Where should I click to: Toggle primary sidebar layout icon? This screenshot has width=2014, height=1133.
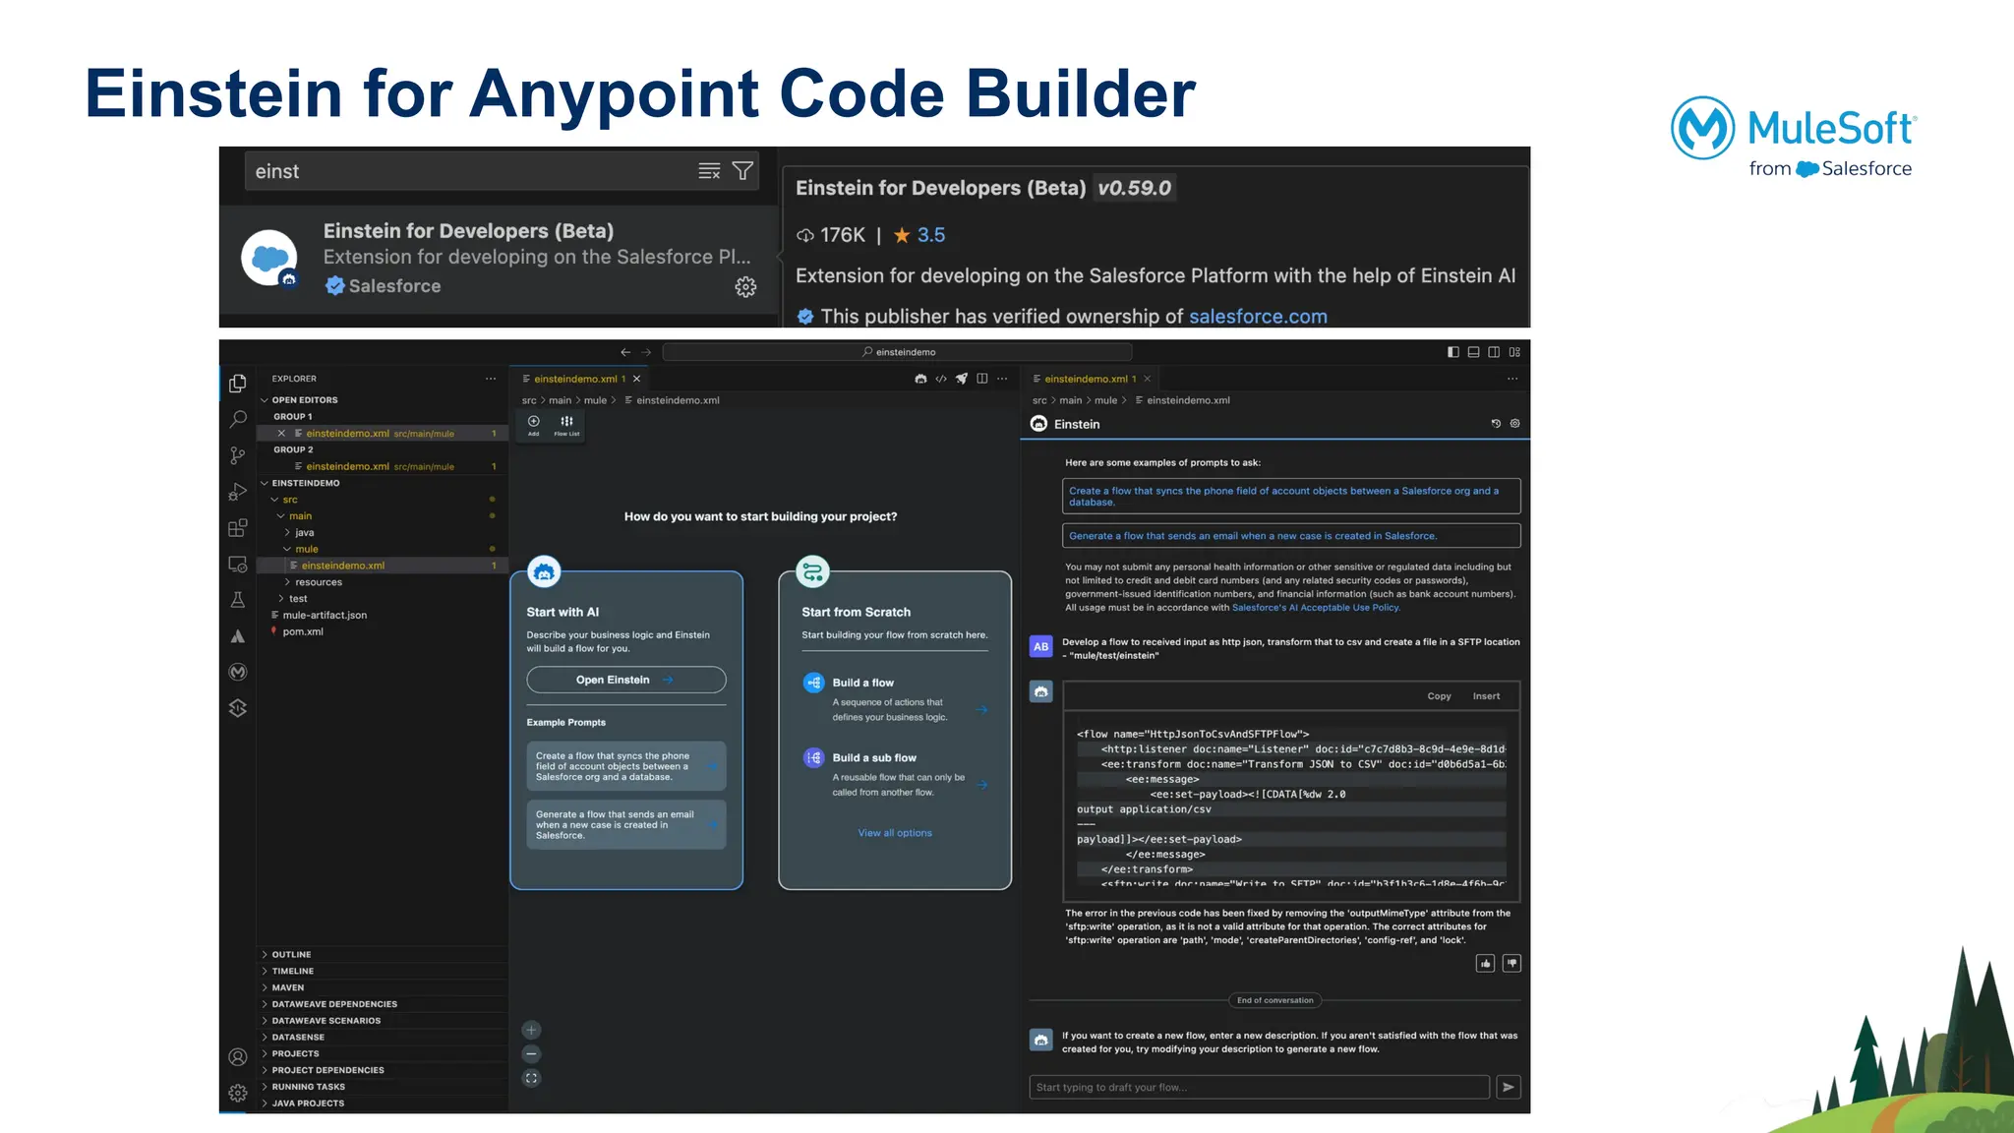(x=1452, y=352)
